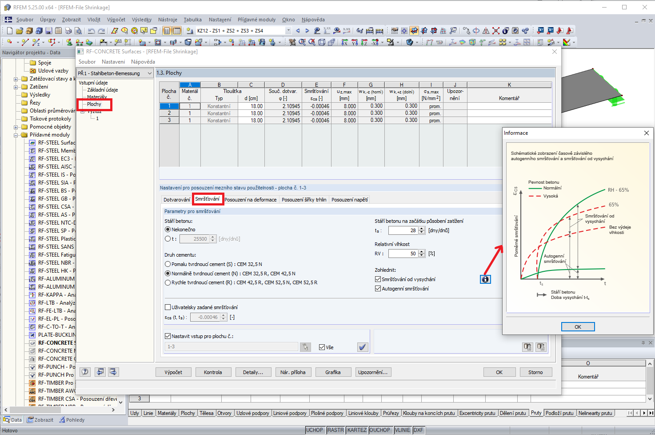Go to next load case arrow
This screenshot has width=655, height=435.
coord(307,31)
